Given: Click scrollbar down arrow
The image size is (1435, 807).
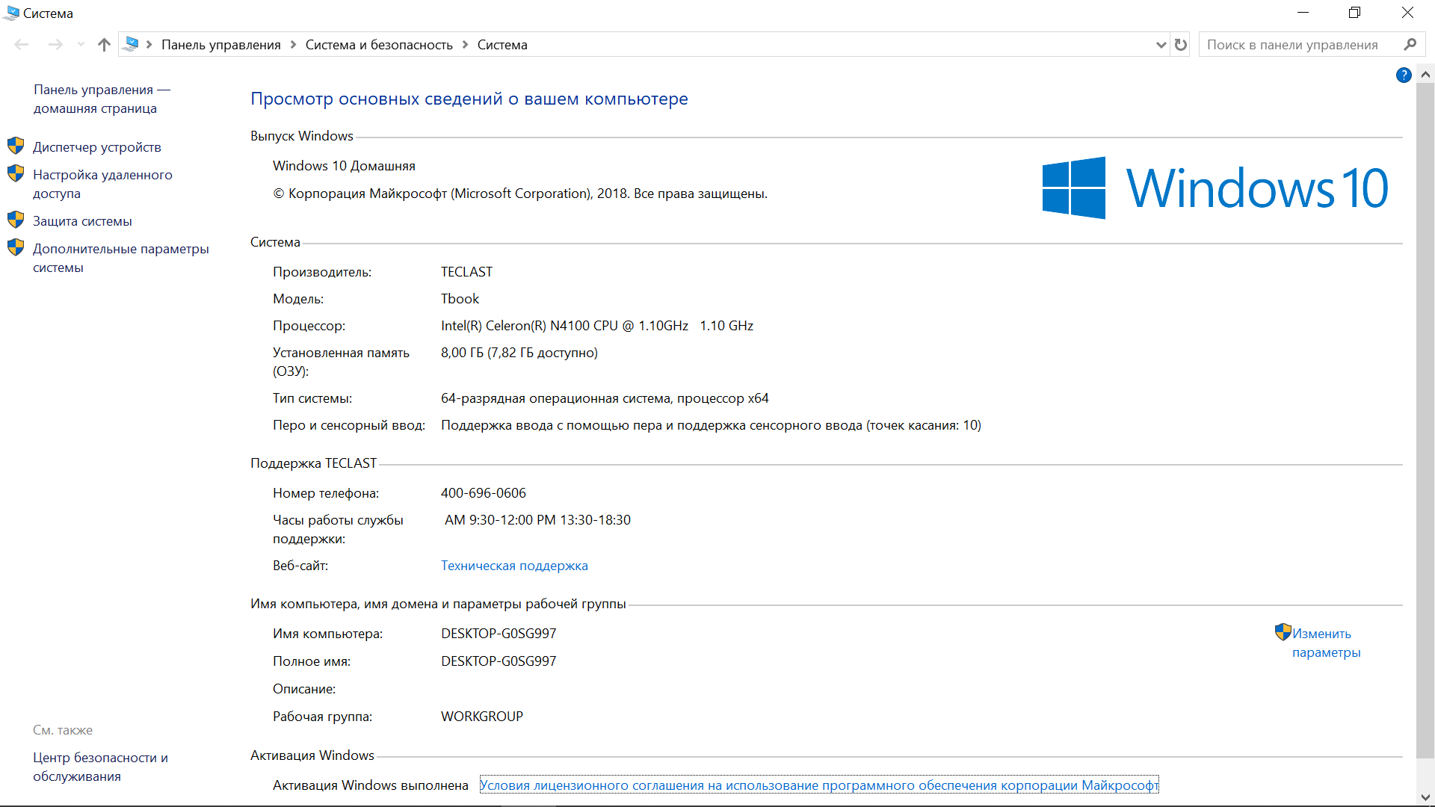Looking at the screenshot, I should [x=1425, y=797].
